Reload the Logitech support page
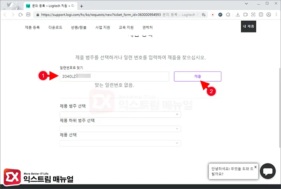The width and height of the screenshot is (281, 189). 21,15
